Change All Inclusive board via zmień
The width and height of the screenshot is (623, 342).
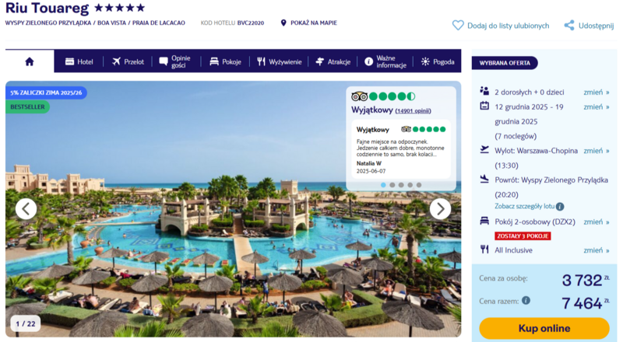(x=596, y=250)
